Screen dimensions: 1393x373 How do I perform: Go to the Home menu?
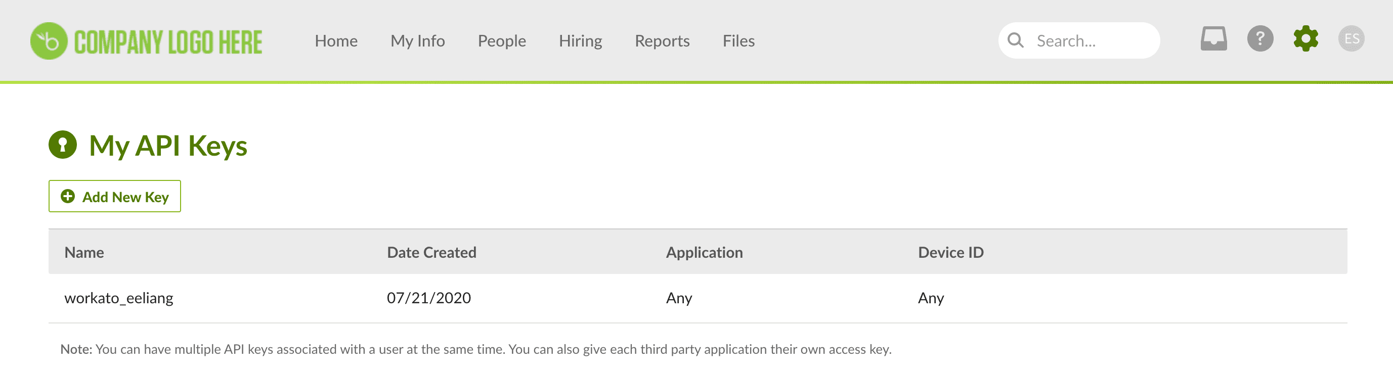(336, 41)
